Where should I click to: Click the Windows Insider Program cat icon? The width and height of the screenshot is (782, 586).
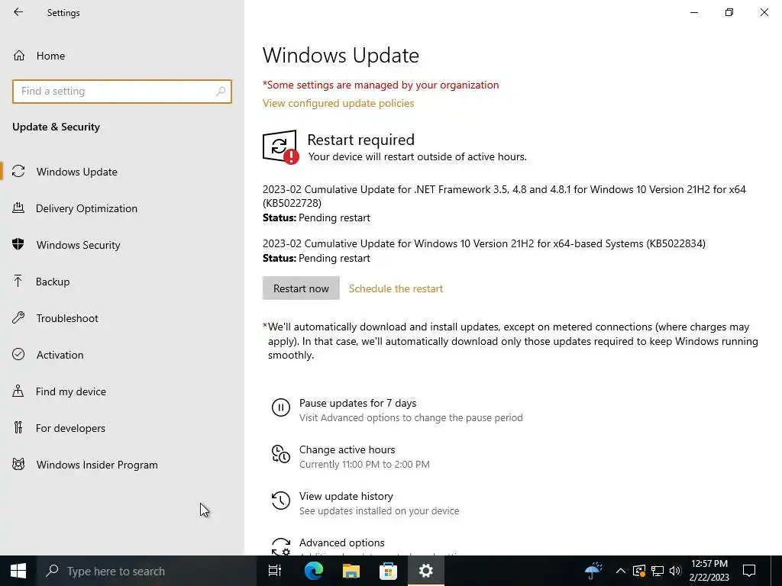click(18, 465)
